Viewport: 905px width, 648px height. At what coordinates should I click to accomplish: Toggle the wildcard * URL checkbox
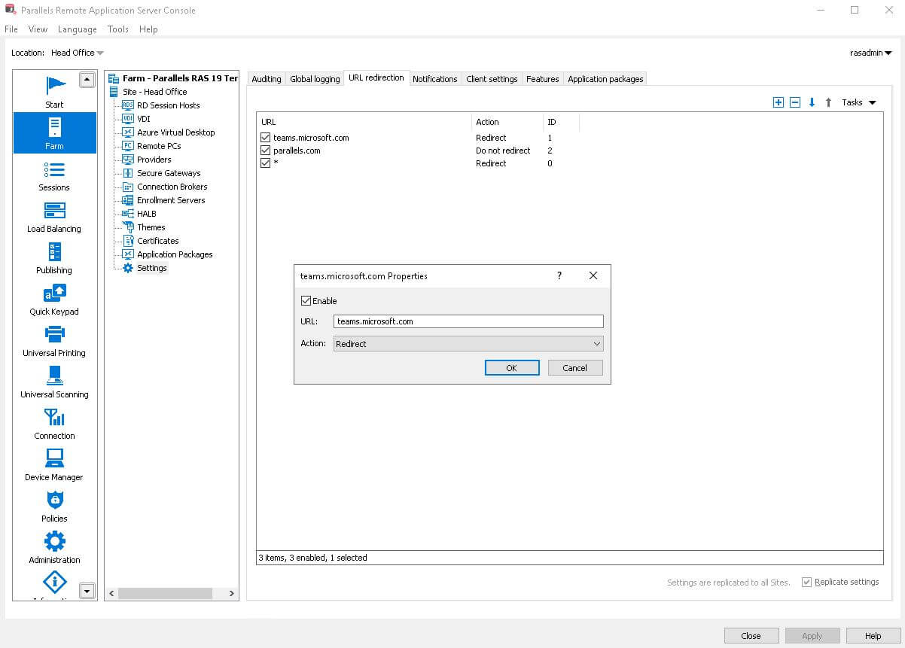point(265,163)
